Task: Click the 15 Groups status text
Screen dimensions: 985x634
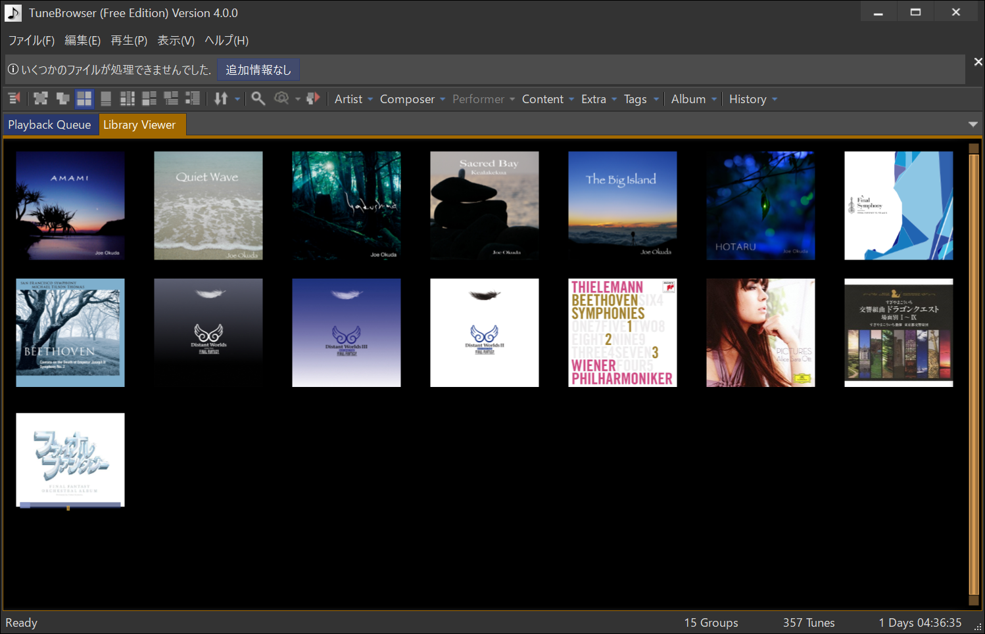Action: (x=711, y=623)
